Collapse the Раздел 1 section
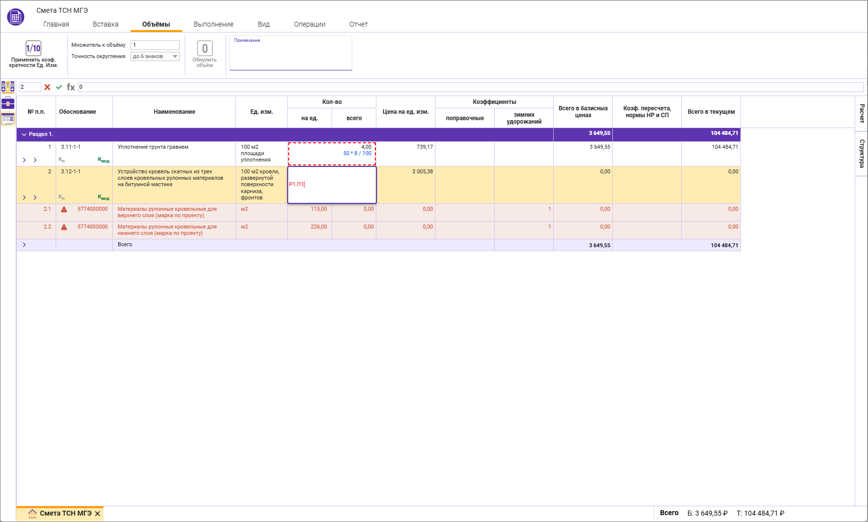868x522 pixels. tap(24, 134)
